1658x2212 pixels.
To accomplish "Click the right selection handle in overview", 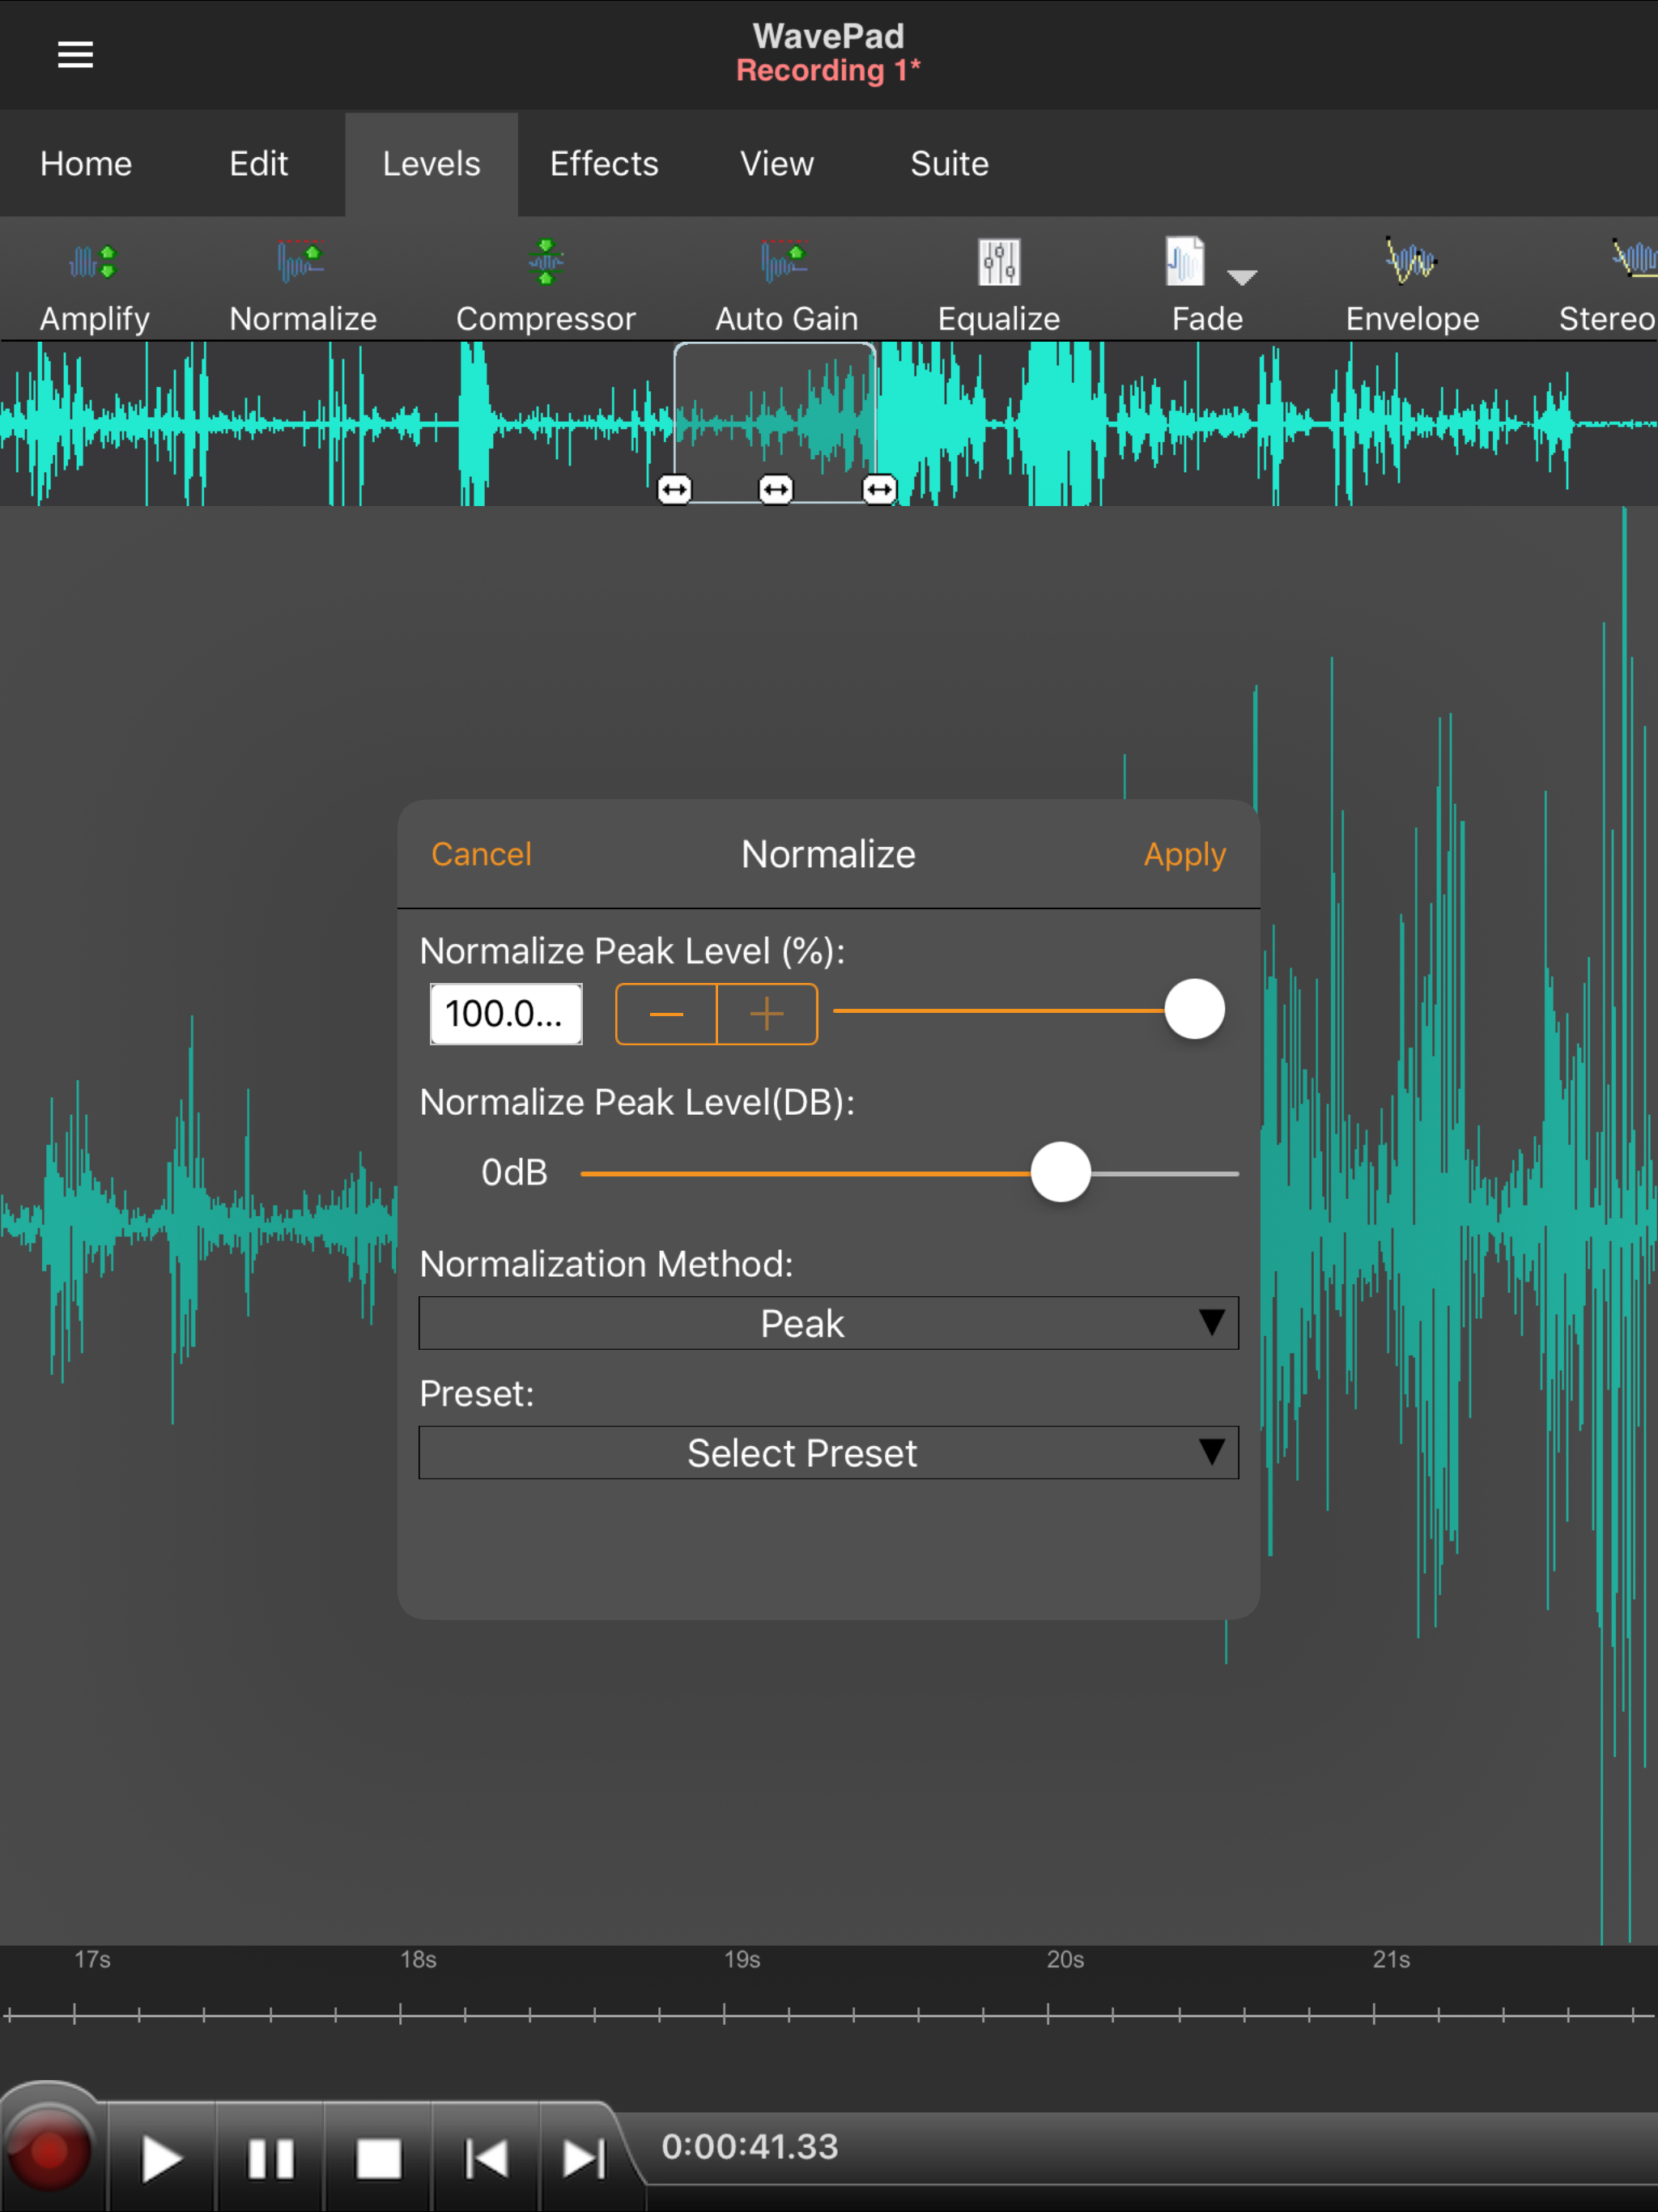I will tap(879, 489).
